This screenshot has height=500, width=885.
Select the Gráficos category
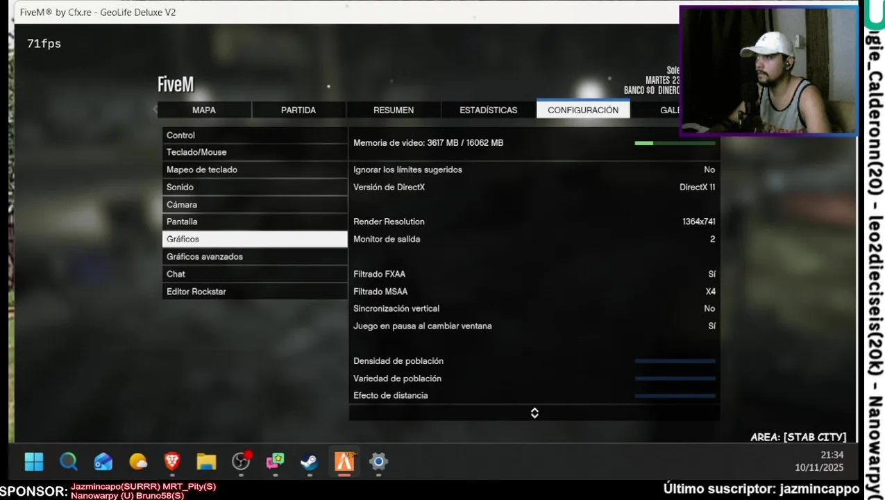(x=255, y=239)
